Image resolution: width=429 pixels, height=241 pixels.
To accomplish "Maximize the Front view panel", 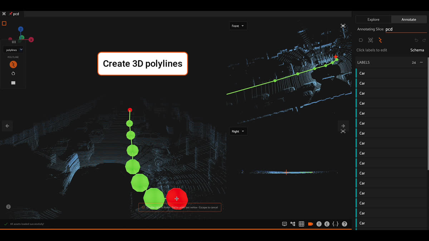I will pos(343,26).
